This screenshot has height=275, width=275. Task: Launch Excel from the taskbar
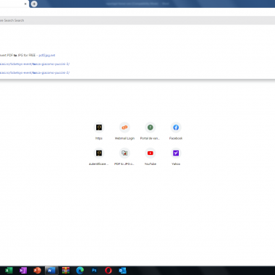(x=9, y=271)
